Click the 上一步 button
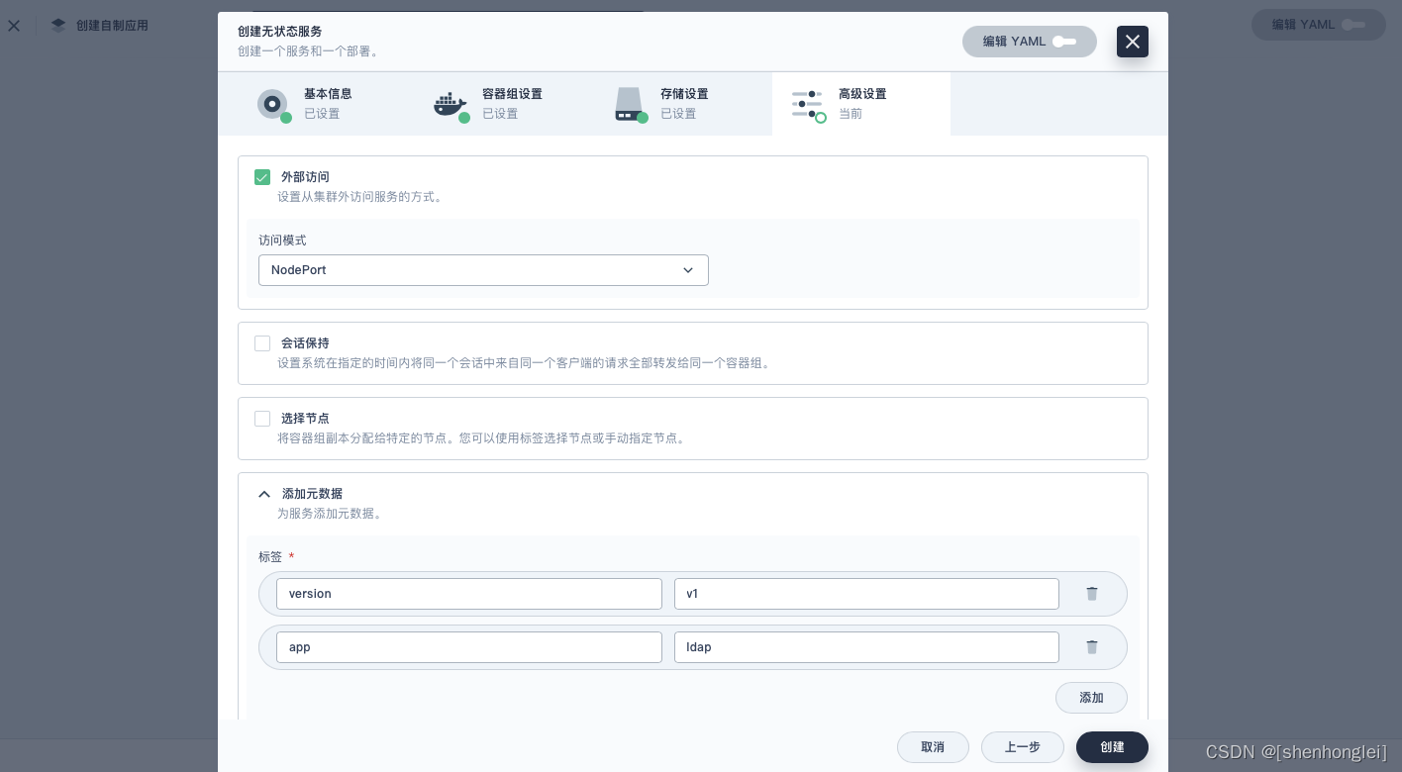The height and width of the screenshot is (772, 1402). (x=1023, y=747)
